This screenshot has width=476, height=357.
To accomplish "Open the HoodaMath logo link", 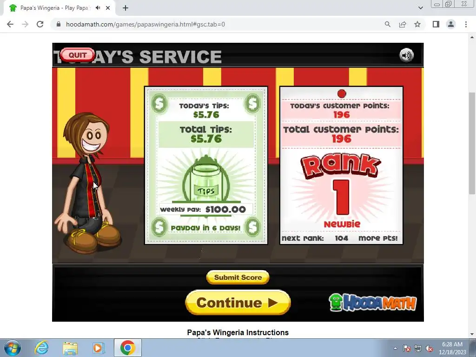I will [373, 302].
